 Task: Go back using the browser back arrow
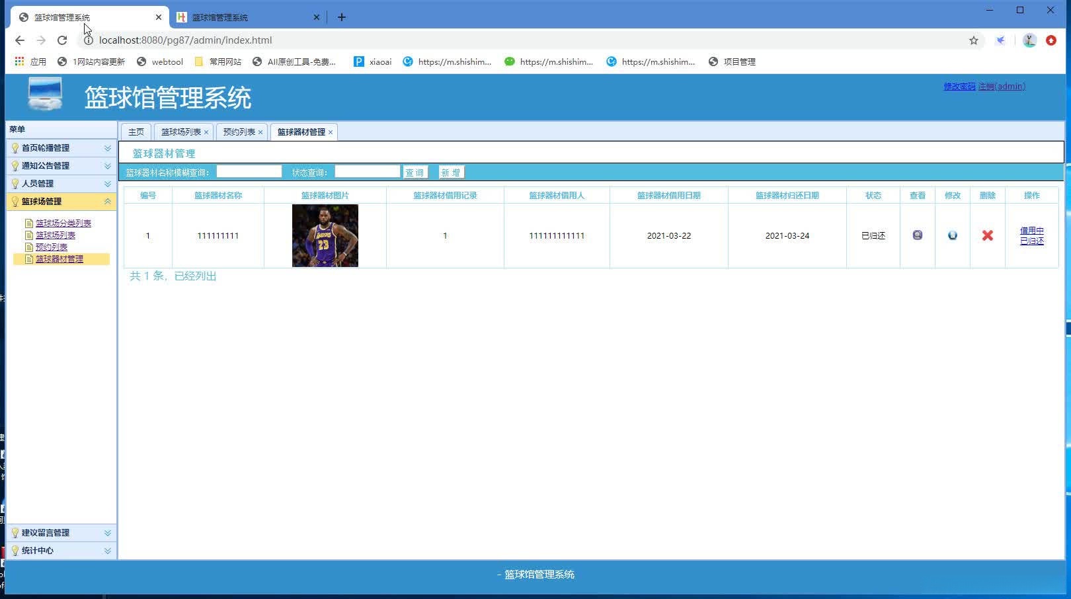[20, 40]
